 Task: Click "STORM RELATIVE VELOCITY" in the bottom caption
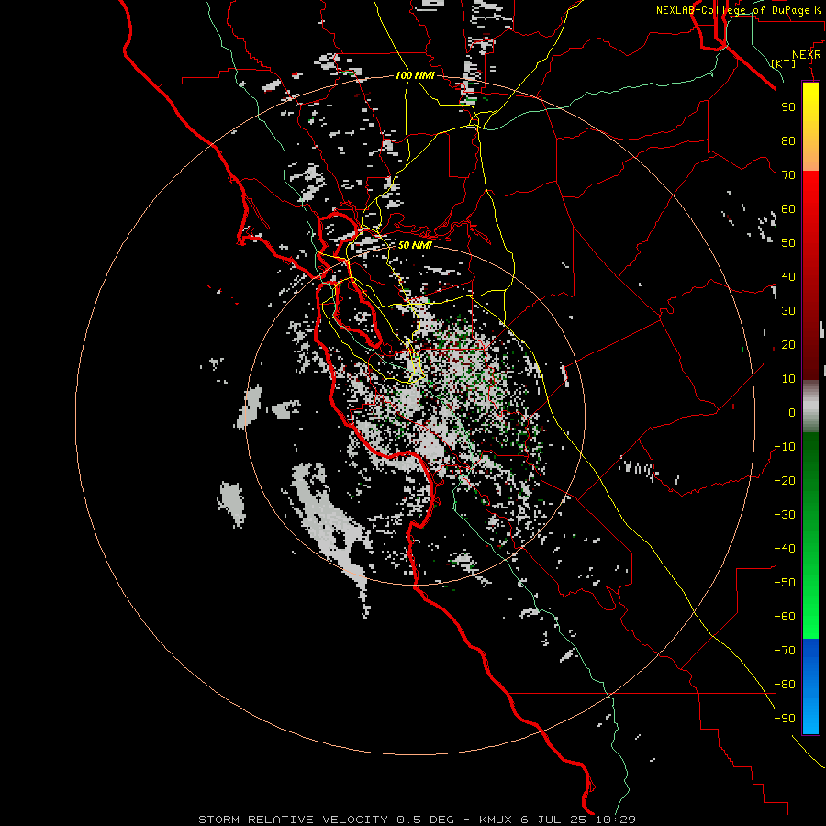(x=295, y=820)
